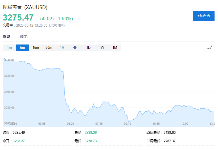Screen dimensions: 218x150
Task: Set chart interval to 1W
Action: (x=102, y=48)
